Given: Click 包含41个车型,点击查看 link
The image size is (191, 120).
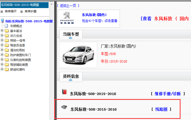Looking at the screenshot, I should pyautogui.click(x=100, y=21).
